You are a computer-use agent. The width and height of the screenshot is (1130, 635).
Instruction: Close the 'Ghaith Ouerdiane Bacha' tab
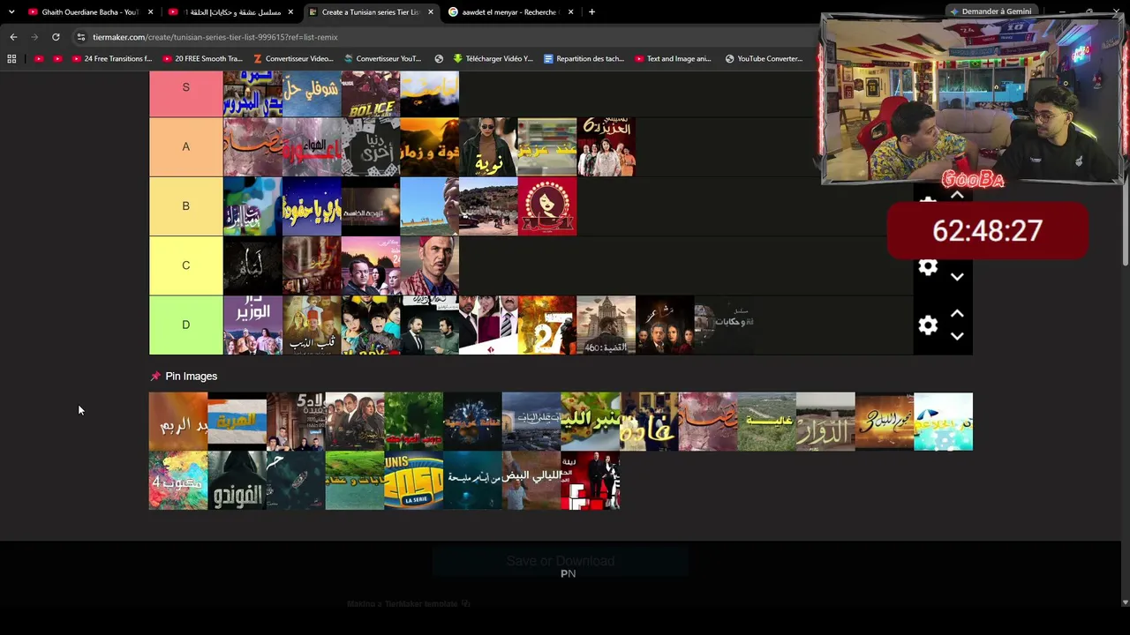point(150,12)
